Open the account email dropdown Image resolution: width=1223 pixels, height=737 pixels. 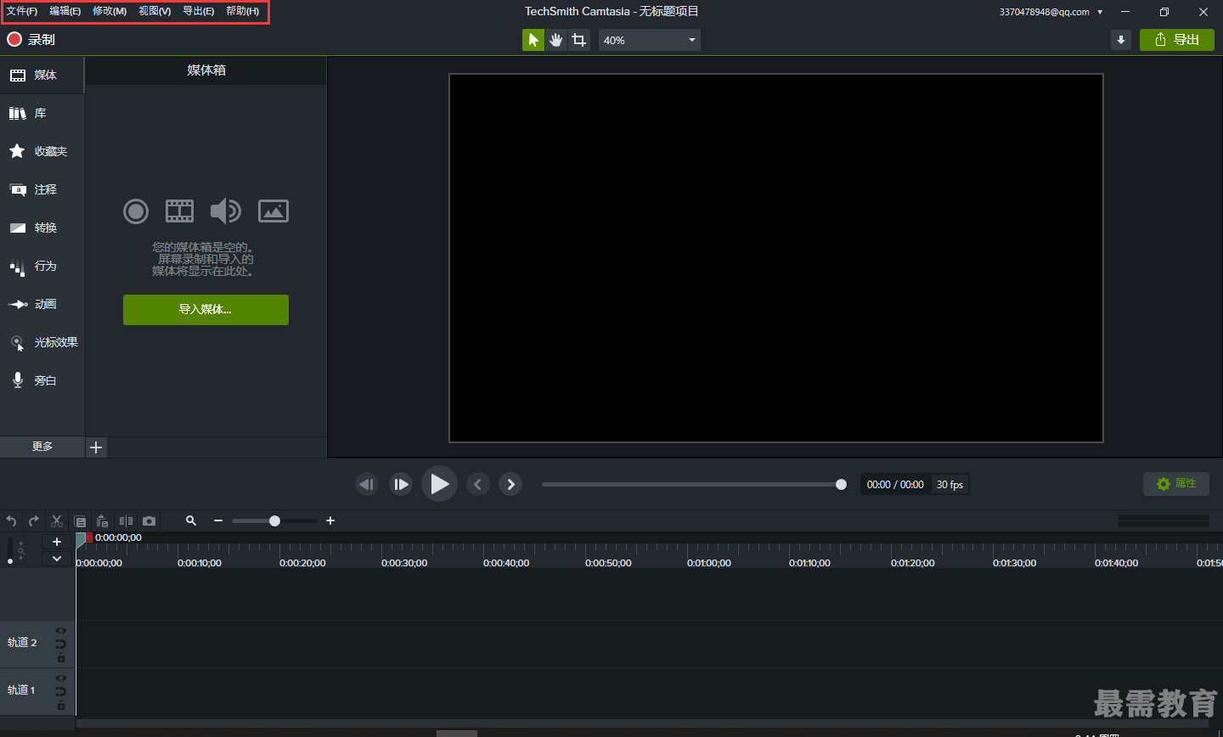1051,12
